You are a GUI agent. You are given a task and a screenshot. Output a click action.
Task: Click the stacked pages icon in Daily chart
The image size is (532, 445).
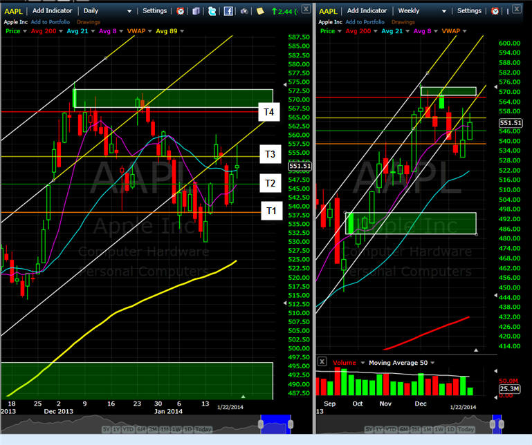coord(196,11)
